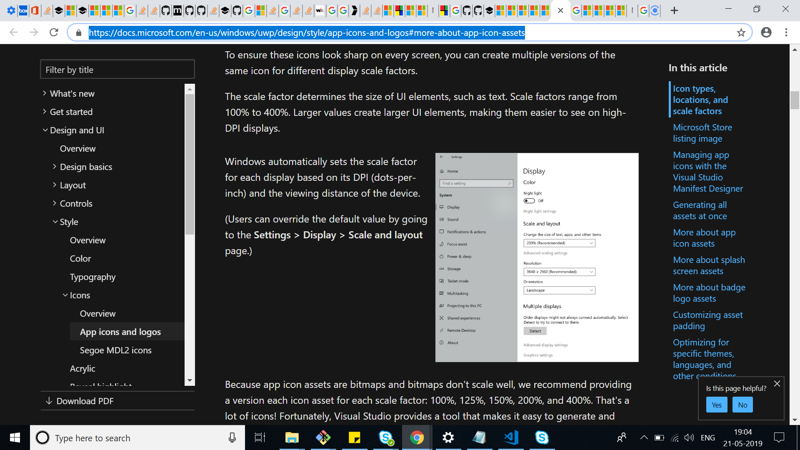Dismiss the feedback popup with the X

click(777, 384)
